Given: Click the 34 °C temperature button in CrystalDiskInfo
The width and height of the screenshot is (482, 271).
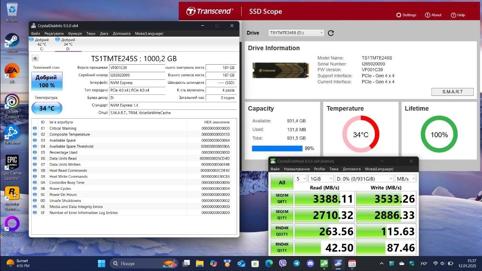Looking at the screenshot, I should (47, 108).
